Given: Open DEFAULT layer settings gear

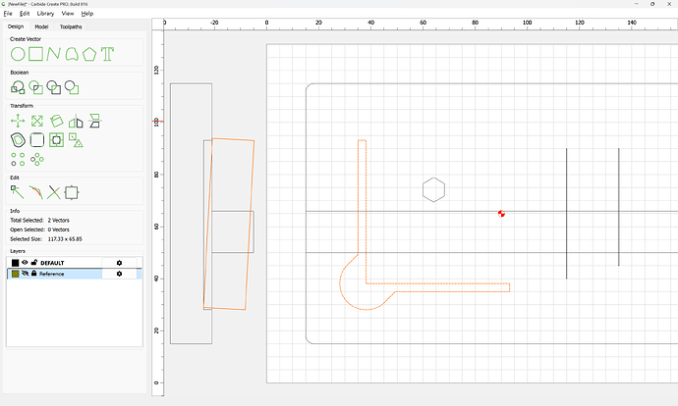Looking at the screenshot, I should 119,262.
